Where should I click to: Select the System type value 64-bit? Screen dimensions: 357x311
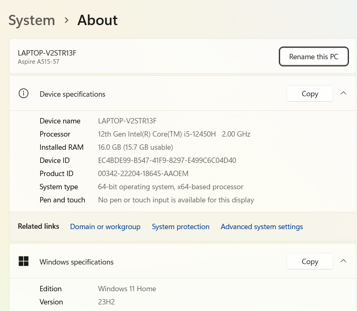tap(170, 187)
